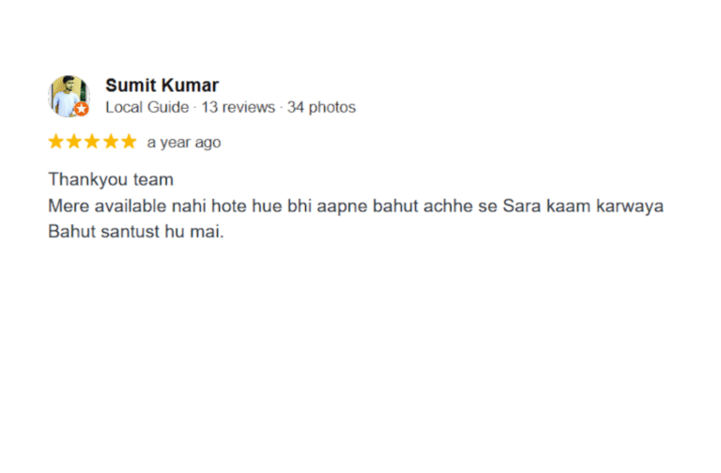The height and width of the screenshot is (473, 721).
Task: Select the word "aapne" in the review
Action: pos(342,206)
